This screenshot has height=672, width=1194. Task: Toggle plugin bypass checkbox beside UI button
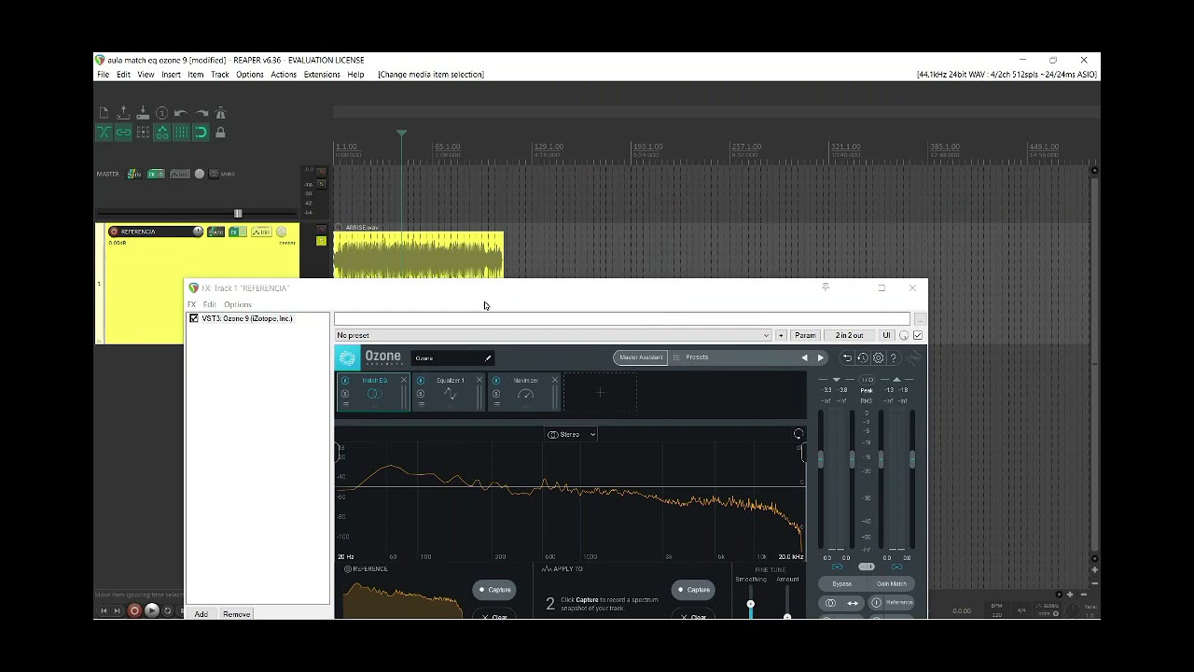(x=918, y=335)
